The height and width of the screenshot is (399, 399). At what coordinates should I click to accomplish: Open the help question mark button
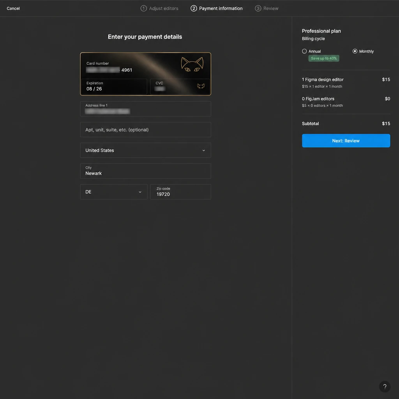pyautogui.click(x=385, y=387)
